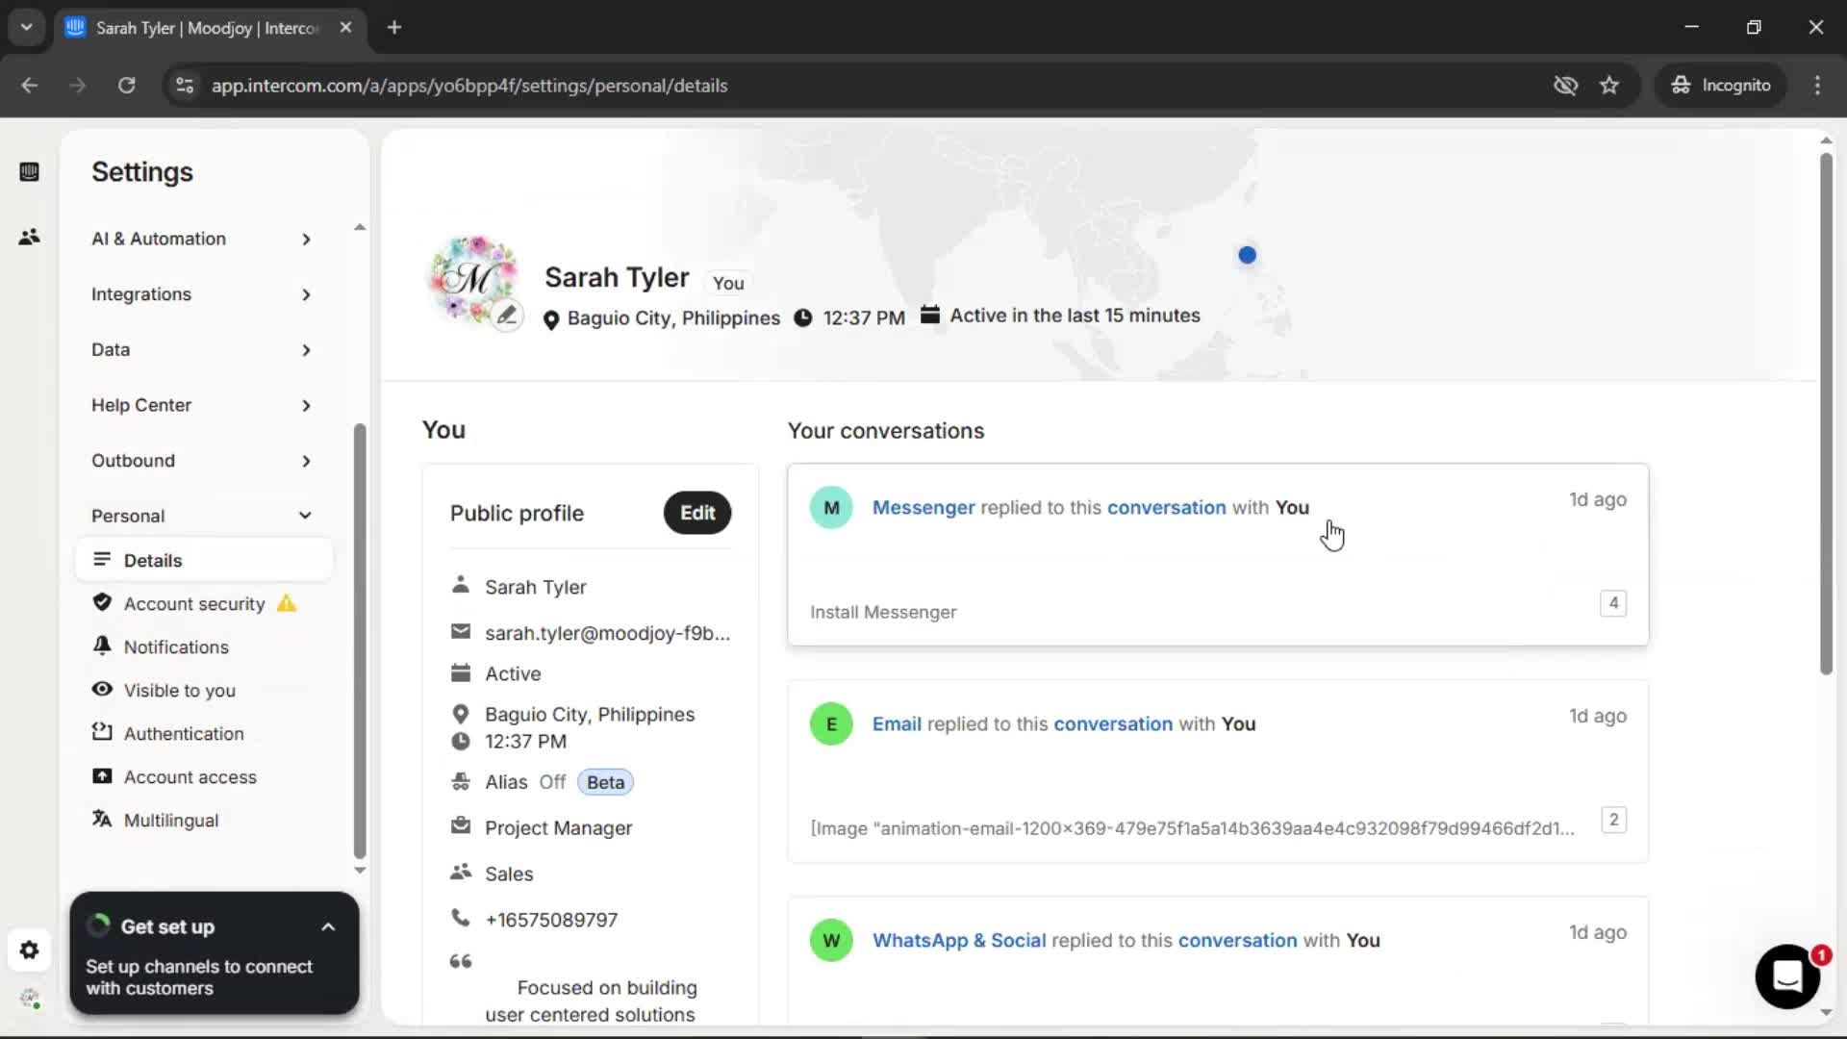Open Visible to you settings
Viewport: 1847px width, 1039px height.
click(x=180, y=691)
